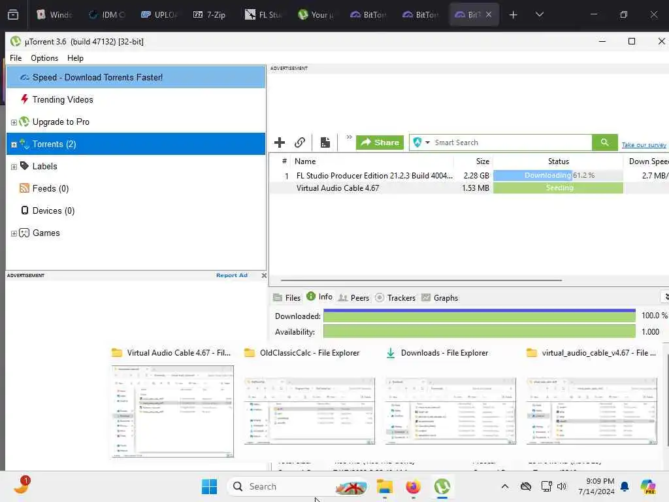This screenshot has width=669, height=502.
Task: Sort torrents by Status column
Action: click(x=558, y=161)
